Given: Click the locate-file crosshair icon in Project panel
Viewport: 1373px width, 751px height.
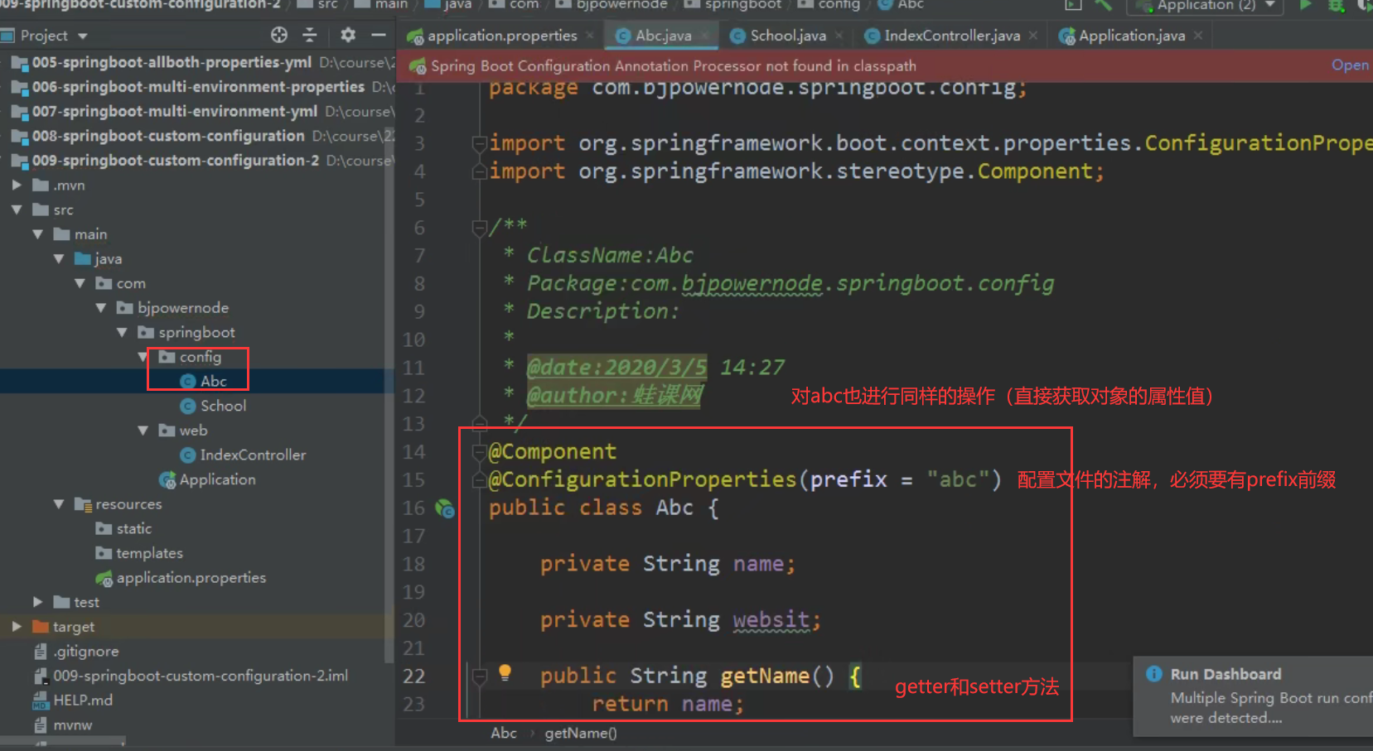Looking at the screenshot, I should pos(279,35).
